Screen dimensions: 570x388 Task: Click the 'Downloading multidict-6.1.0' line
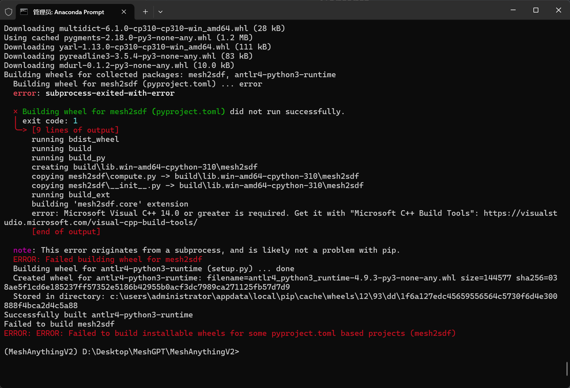coord(145,28)
